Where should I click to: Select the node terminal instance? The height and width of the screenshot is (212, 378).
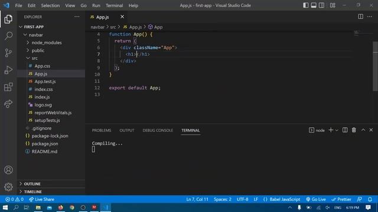click(x=317, y=130)
